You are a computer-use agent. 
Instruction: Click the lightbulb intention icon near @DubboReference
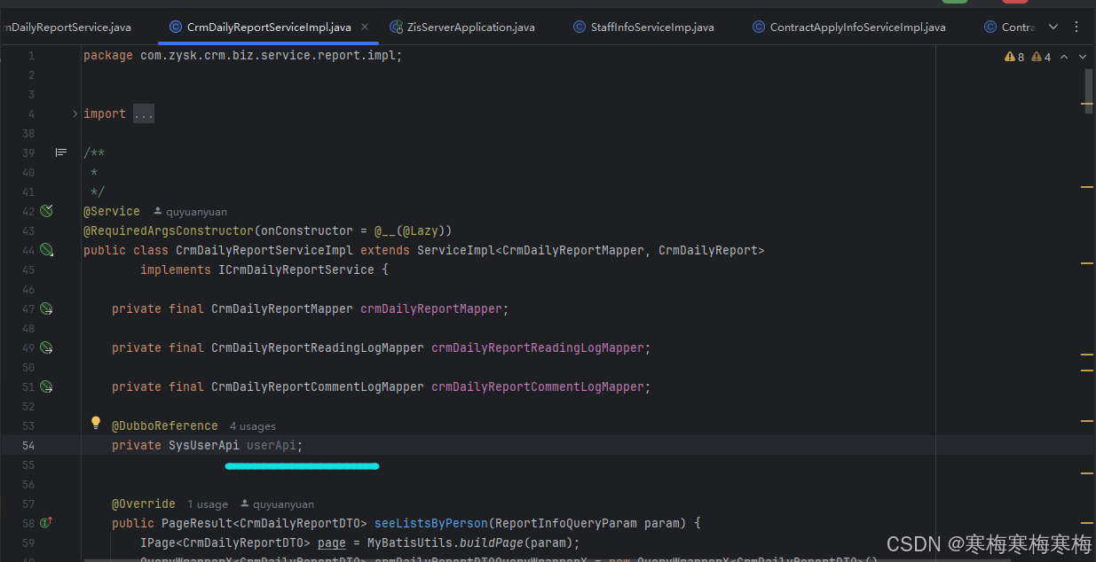pyautogui.click(x=96, y=423)
